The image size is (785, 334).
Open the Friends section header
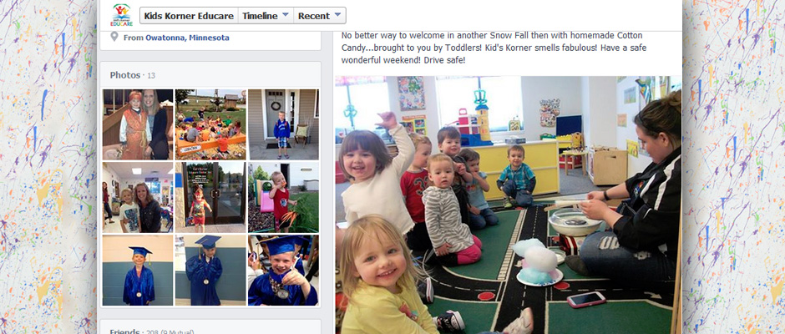pos(124,331)
